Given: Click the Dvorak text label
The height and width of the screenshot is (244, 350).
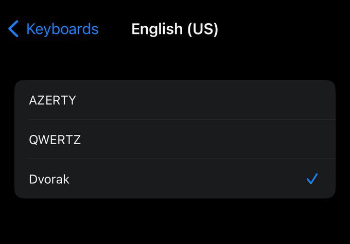Looking at the screenshot, I should point(49,179).
